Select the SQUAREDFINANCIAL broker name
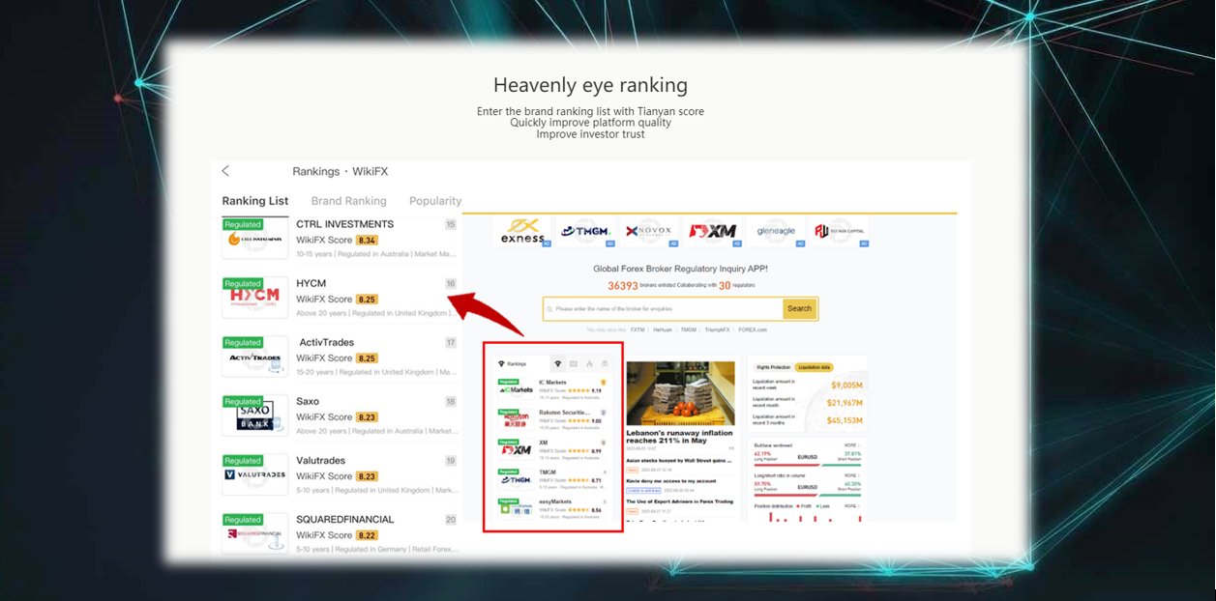Screen dimensions: 1216x601 coord(345,519)
